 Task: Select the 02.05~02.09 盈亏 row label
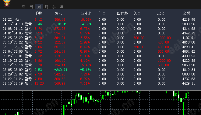[17, 70]
